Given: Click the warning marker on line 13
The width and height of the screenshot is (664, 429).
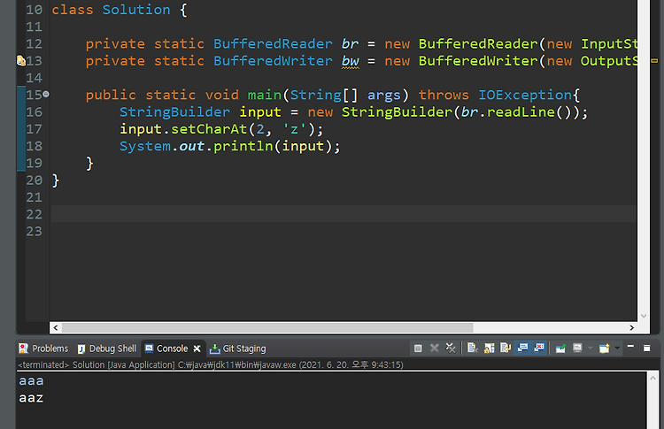Looking at the screenshot, I should (x=20, y=61).
